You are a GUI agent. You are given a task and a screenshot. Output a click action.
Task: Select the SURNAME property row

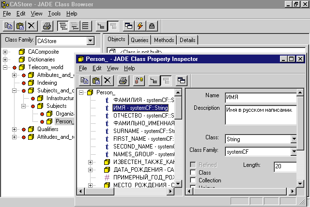pyautogui.click(x=144, y=131)
